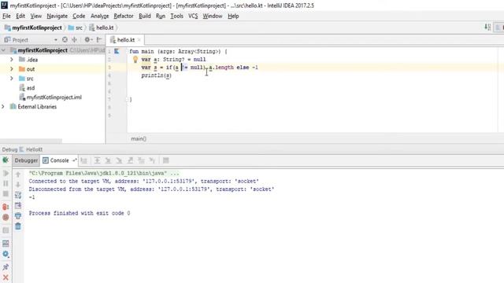The width and height of the screenshot is (504, 283).
Task: Open the Project view dropdown
Action: (56, 40)
